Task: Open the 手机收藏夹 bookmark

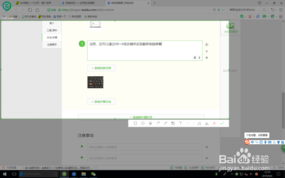Action: pos(29,17)
